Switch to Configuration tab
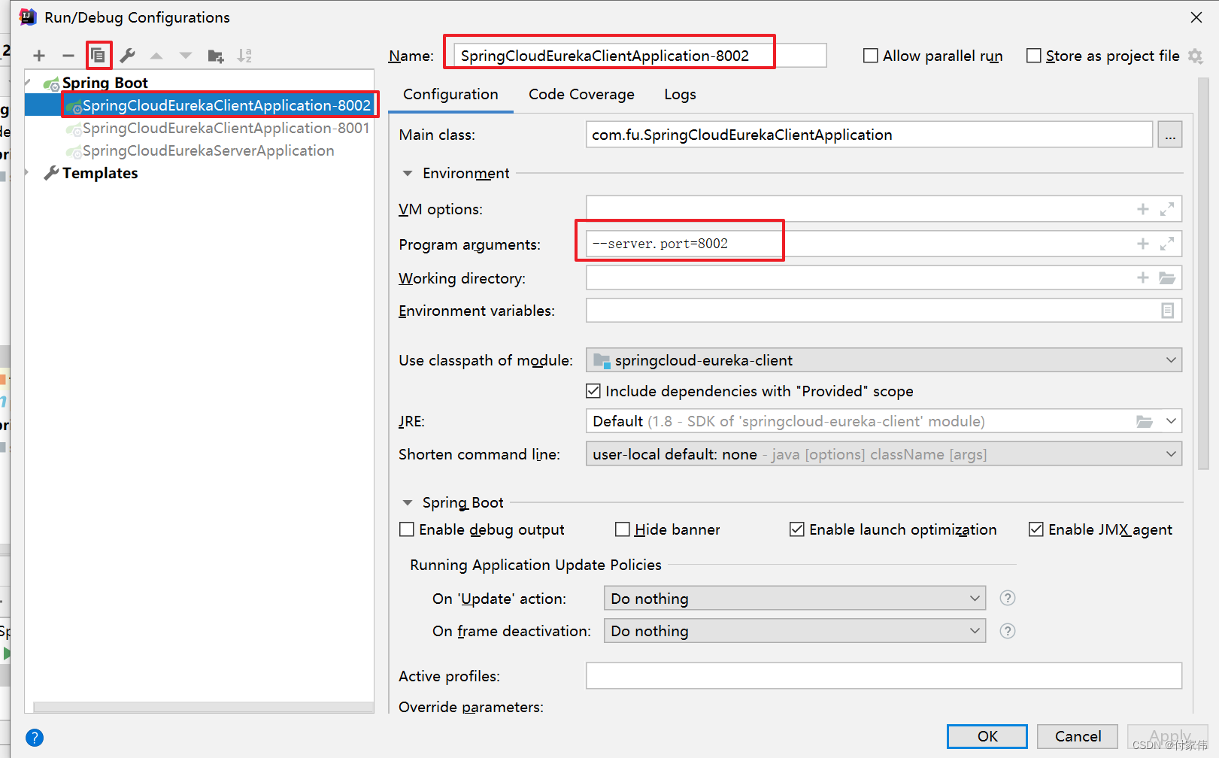Viewport: 1219px width, 758px height. (x=450, y=95)
